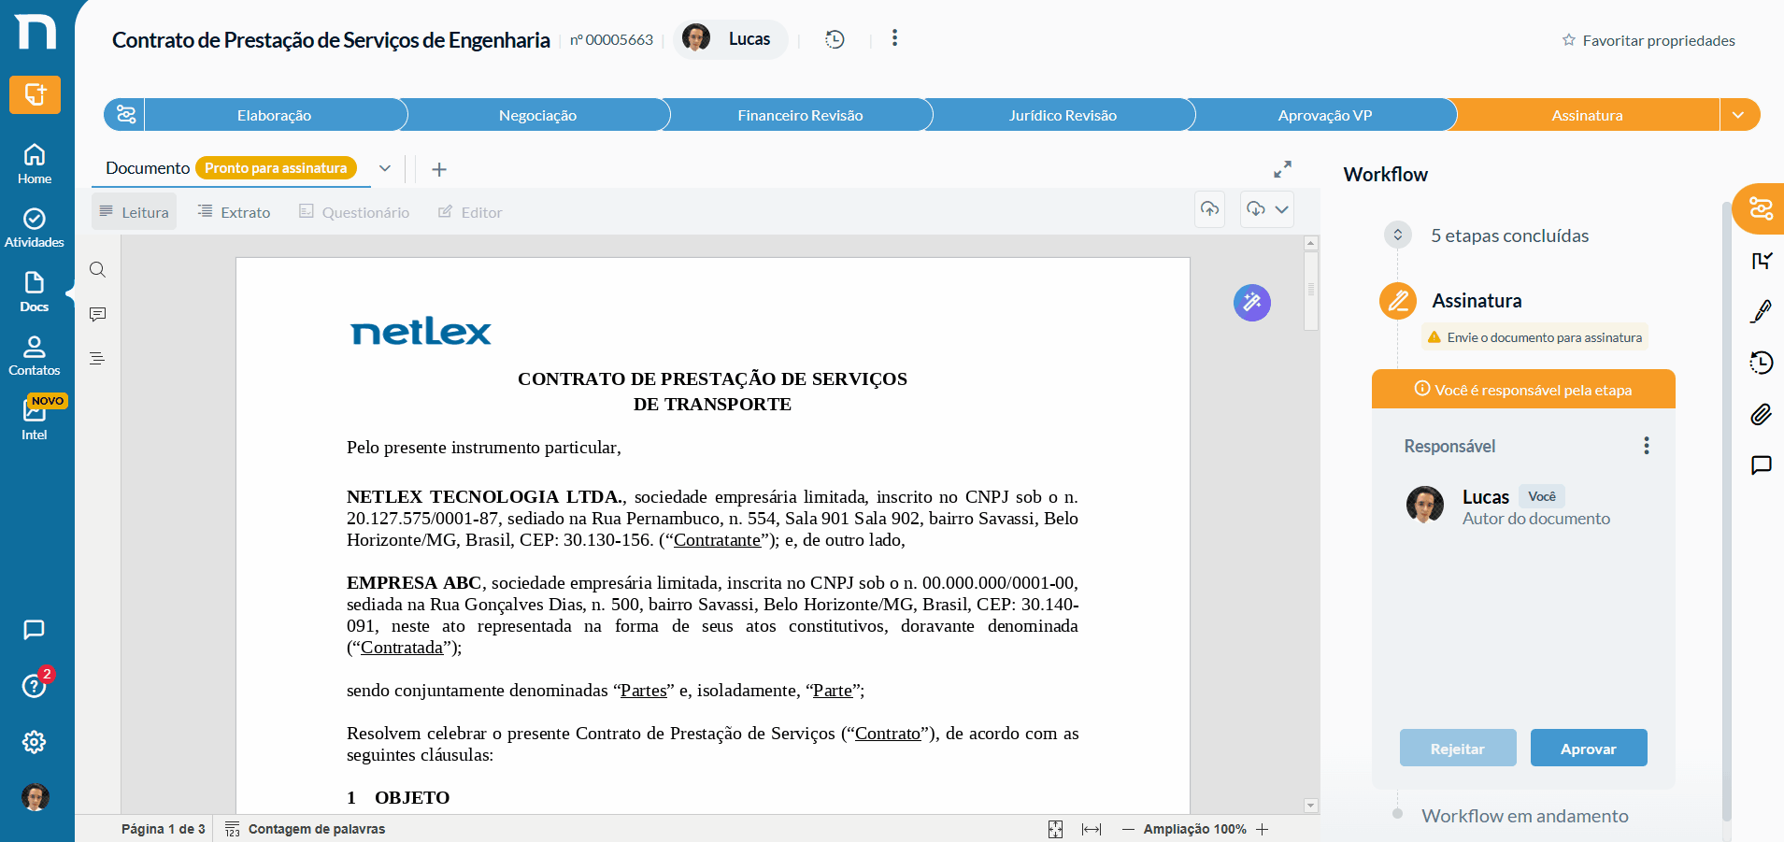Select the Elaboração stage
This screenshot has height=842, width=1784.
pyautogui.click(x=275, y=115)
